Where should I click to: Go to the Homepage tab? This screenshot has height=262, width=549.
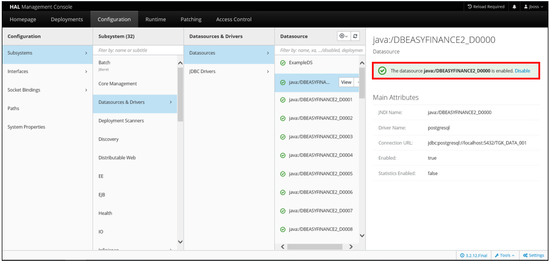click(23, 19)
